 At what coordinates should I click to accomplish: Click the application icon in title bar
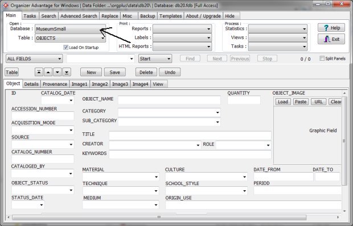(x=6, y=5)
